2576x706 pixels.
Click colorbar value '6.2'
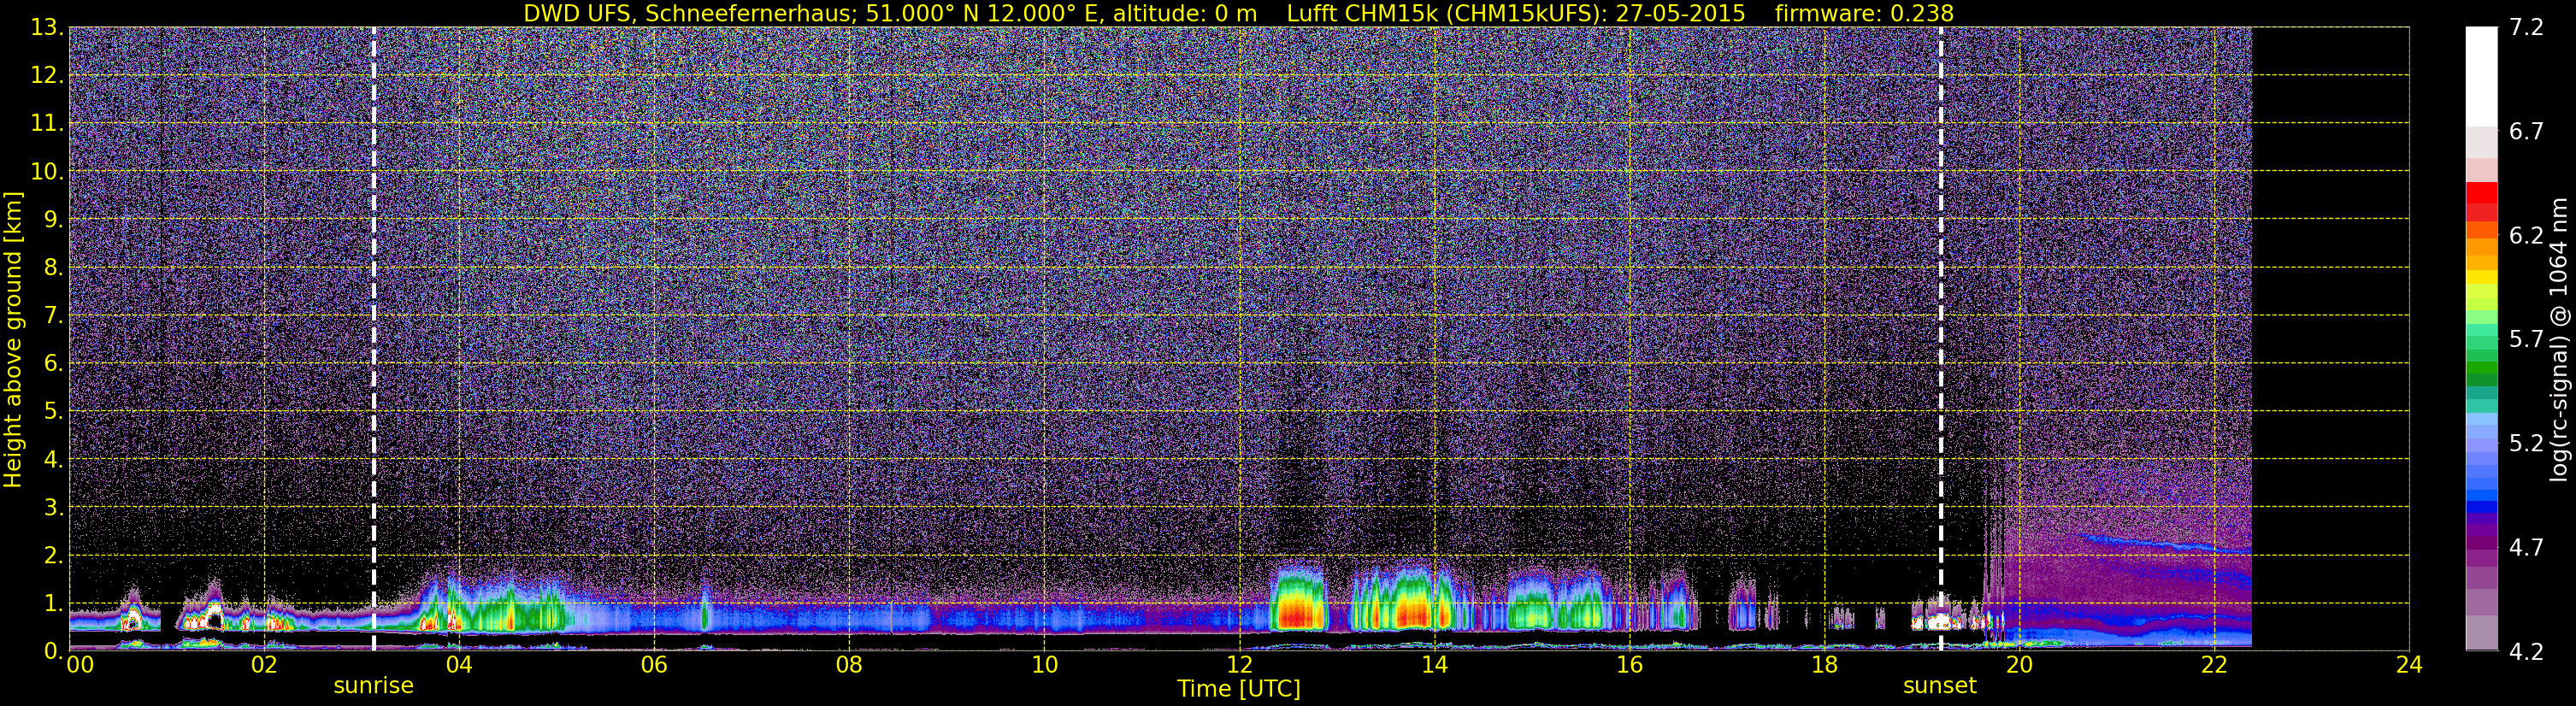2526,236
